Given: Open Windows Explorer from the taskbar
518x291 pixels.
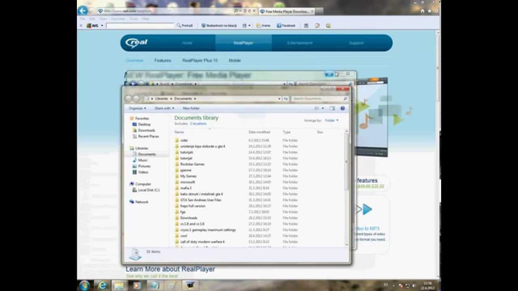Looking at the screenshot, I should tap(119, 285).
